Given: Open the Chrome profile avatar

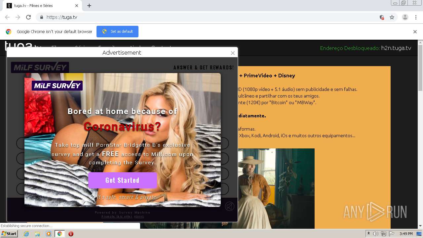Looking at the screenshot, I should 405,17.
